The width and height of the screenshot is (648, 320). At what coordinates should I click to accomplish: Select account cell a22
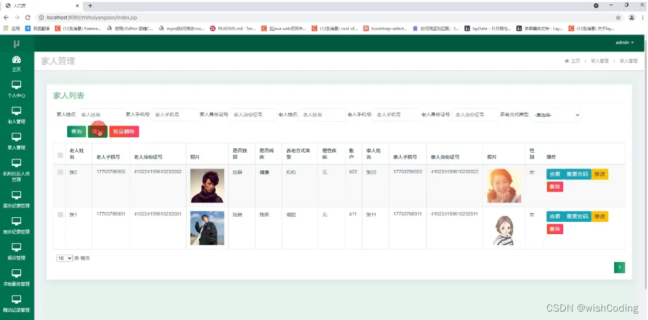pyautogui.click(x=353, y=172)
